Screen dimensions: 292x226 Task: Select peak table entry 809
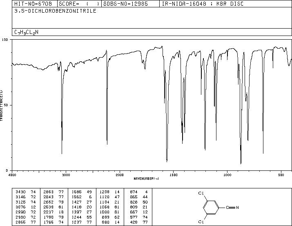[139, 207]
